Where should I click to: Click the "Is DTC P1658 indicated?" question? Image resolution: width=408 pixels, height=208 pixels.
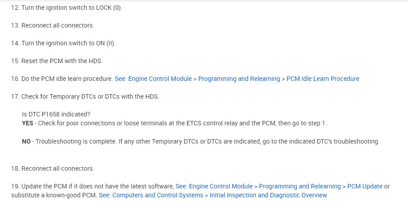tap(56, 114)
